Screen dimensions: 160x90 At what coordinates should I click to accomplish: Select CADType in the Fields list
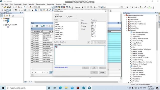point(58,38)
